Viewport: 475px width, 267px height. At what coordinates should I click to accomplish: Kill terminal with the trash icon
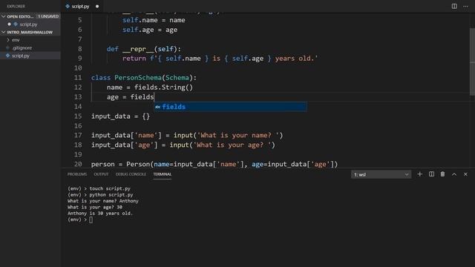pos(442,174)
